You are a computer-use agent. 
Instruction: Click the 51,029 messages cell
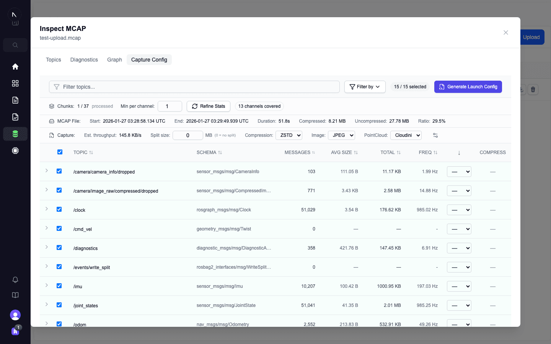coord(308,210)
